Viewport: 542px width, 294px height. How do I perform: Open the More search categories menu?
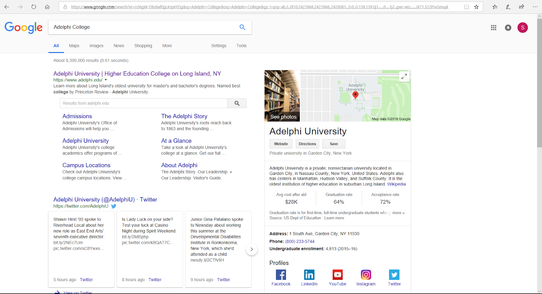point(167,46)
